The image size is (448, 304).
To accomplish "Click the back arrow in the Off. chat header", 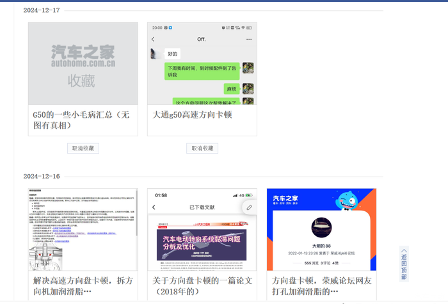I will [x=153, y=40].
